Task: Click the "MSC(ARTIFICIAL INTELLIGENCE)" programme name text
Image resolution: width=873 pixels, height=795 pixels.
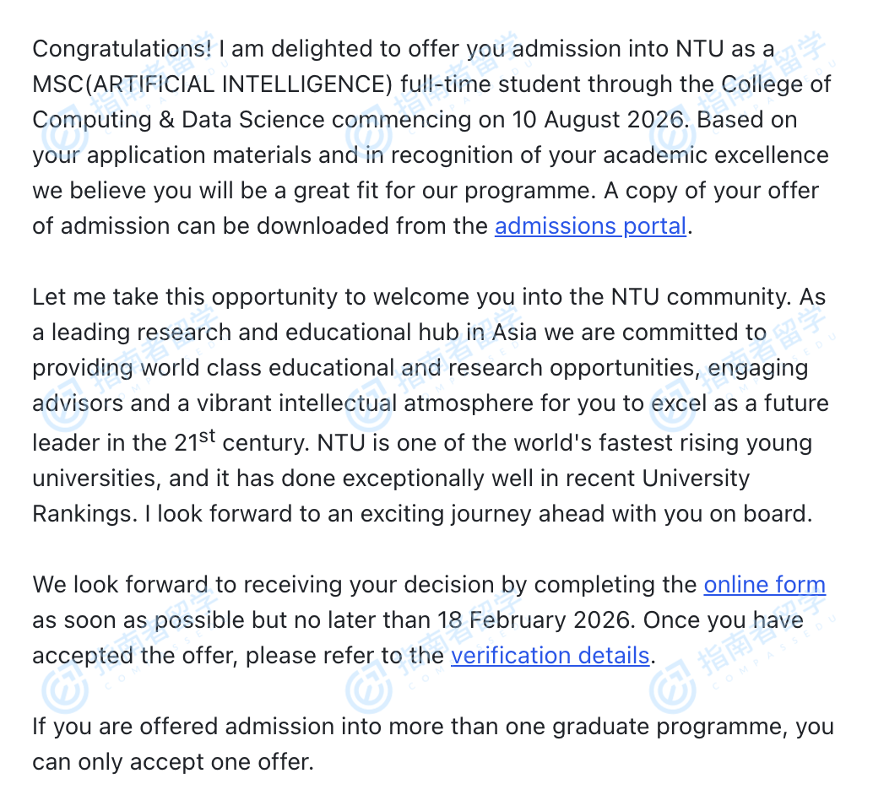Action: click(213, 84)
